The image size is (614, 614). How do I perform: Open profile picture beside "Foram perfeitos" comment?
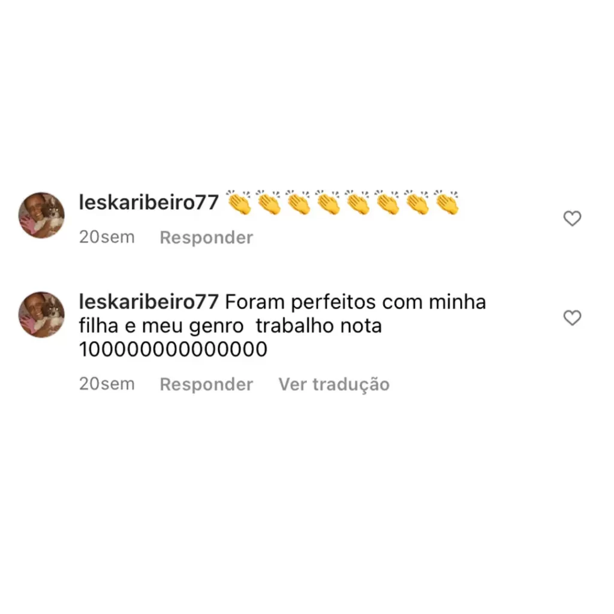(41, 314)
